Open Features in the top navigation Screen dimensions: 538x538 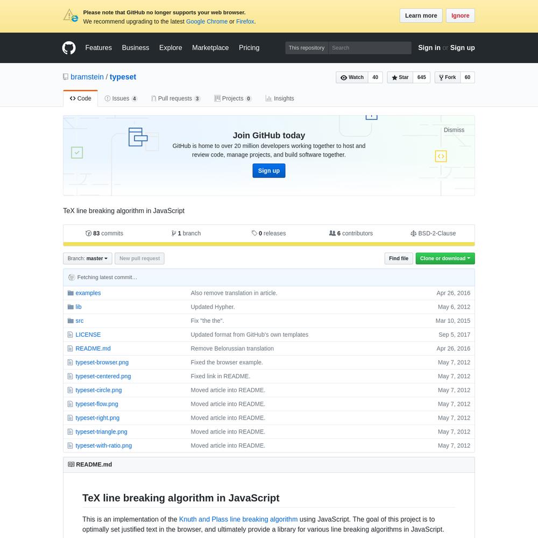tap(98, 48)
